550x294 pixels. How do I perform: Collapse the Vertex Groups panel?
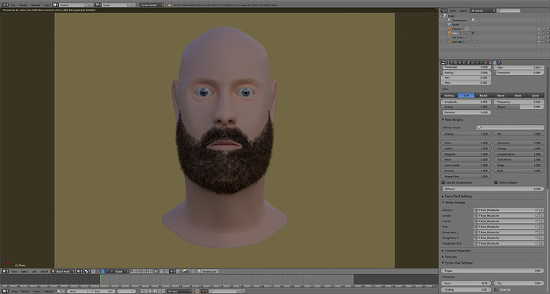454,202
